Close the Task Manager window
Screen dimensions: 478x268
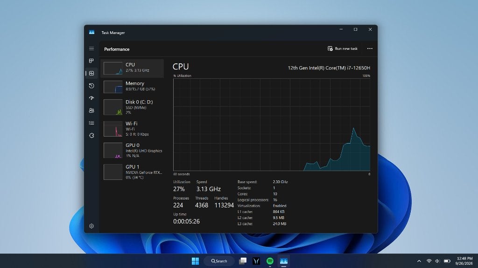pos(370,29)
